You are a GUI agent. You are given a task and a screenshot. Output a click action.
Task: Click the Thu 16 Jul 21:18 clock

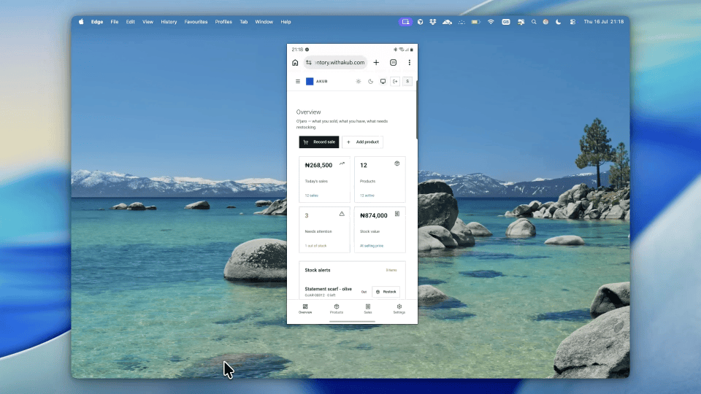pyautogui.click(x=604, y=21)
